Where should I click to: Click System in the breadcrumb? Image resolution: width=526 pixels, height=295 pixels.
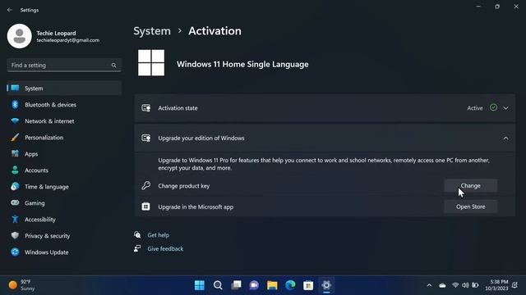coord(152,31)
